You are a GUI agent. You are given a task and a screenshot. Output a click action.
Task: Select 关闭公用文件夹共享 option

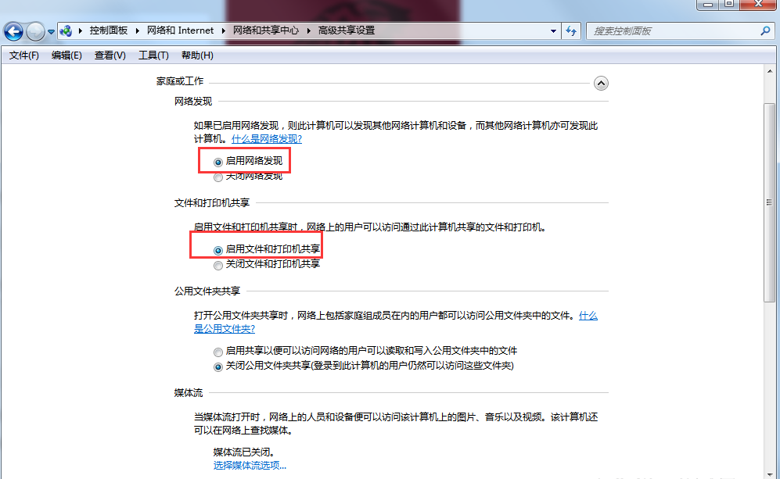click(217, 367)
